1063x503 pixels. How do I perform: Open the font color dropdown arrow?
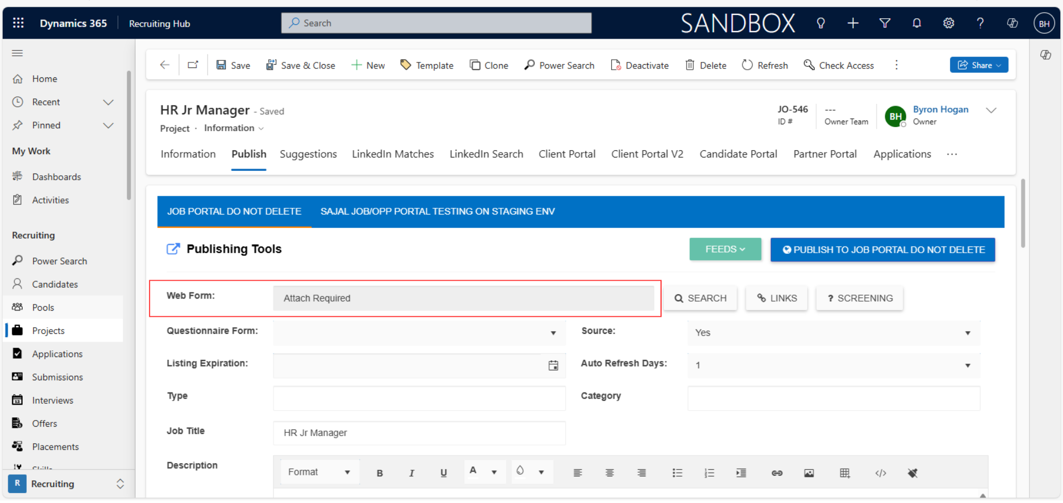point(494,473)
